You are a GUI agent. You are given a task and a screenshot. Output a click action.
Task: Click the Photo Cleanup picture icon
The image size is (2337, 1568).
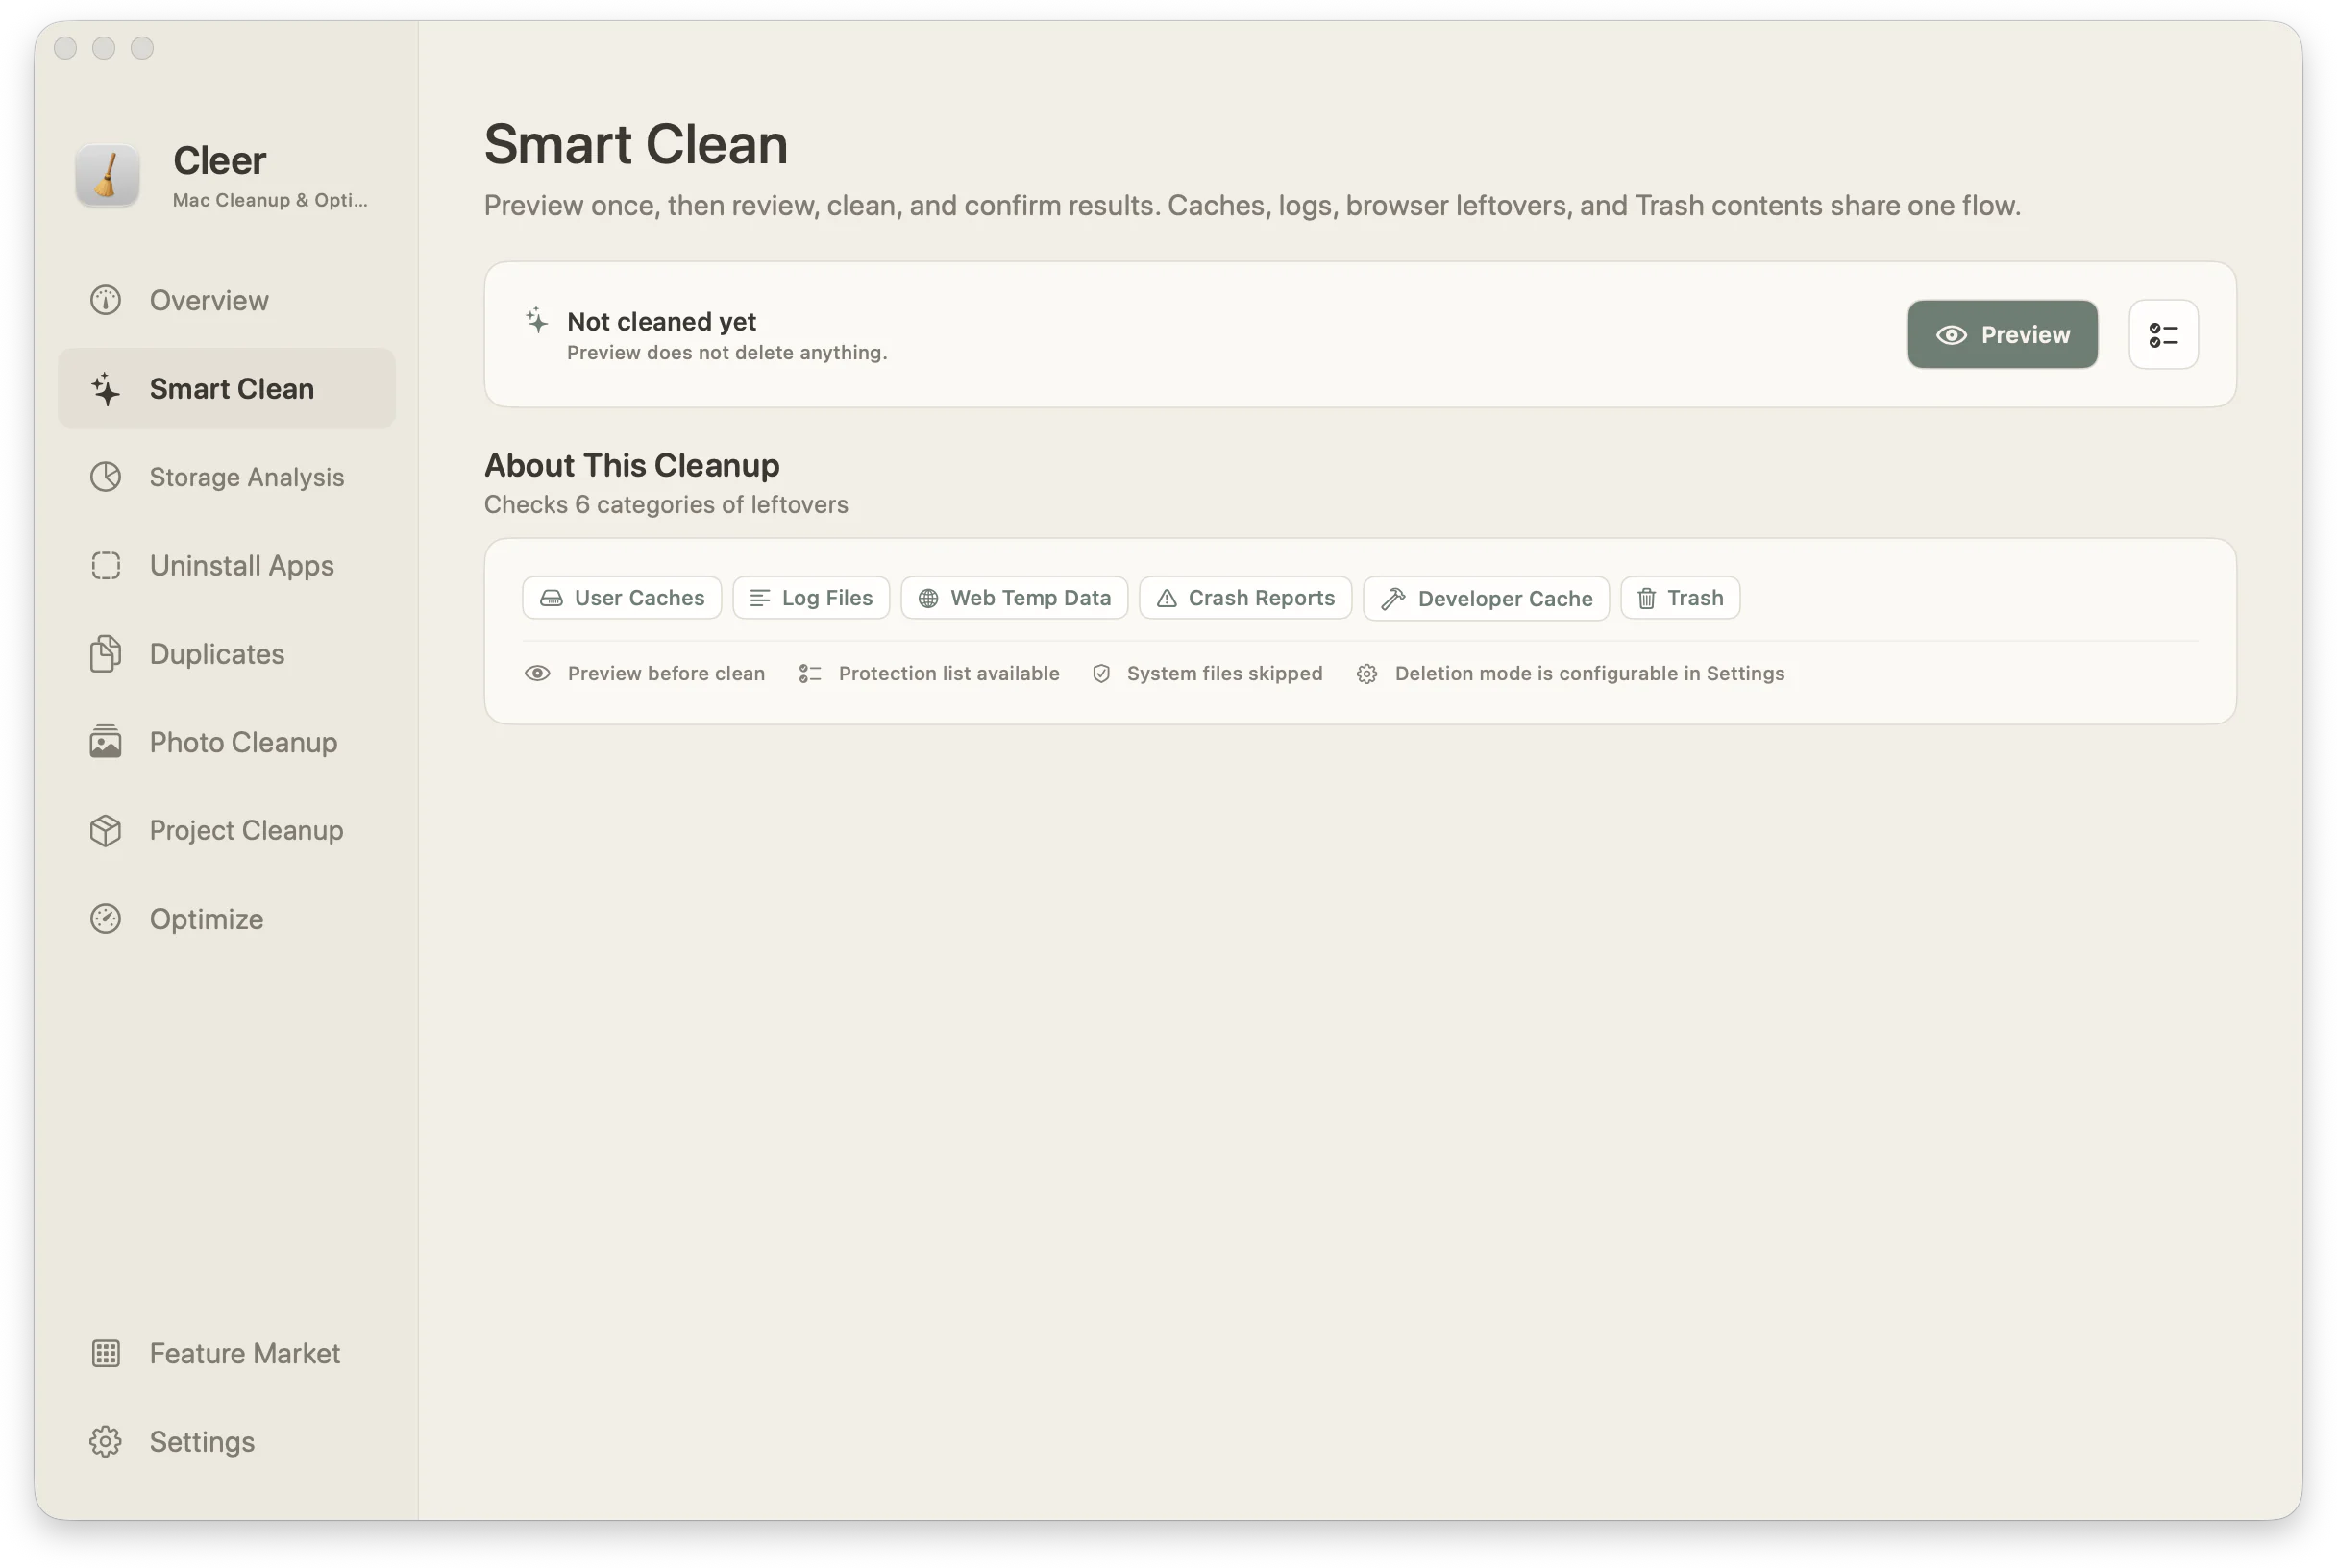(105, 742)
